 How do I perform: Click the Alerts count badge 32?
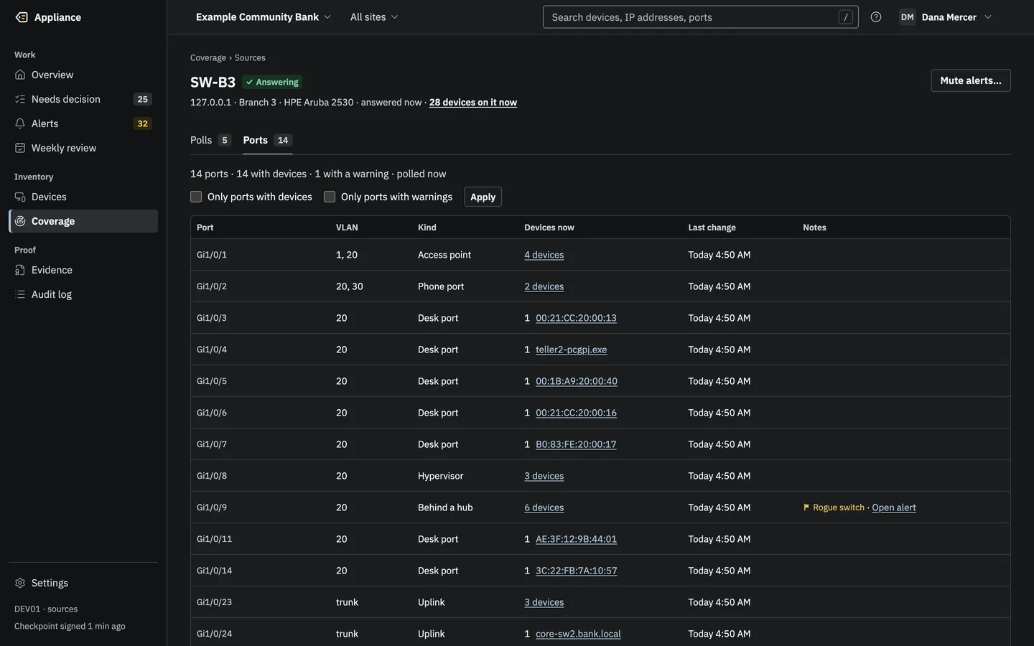[x=143, y=123]
